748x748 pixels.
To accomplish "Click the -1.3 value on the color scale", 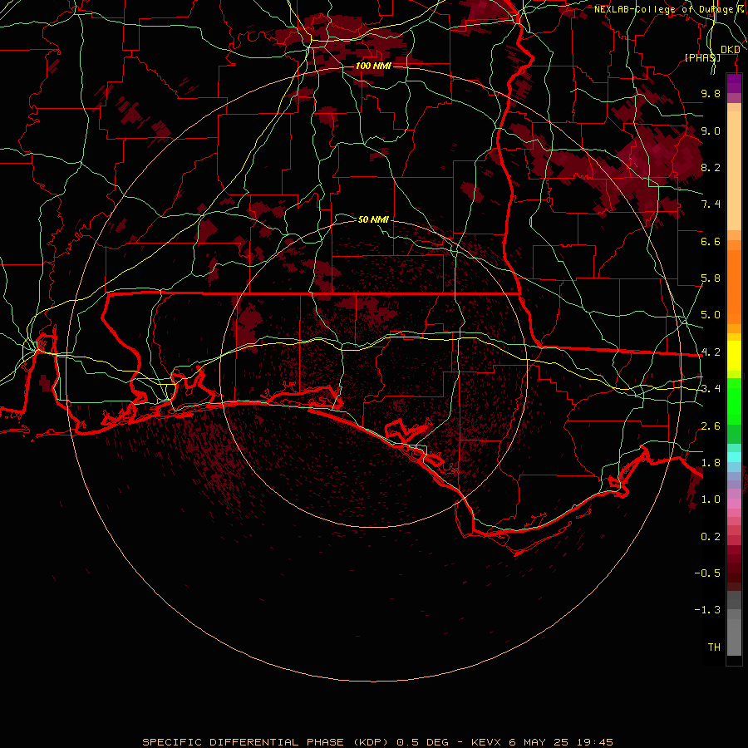I will 707,610.
